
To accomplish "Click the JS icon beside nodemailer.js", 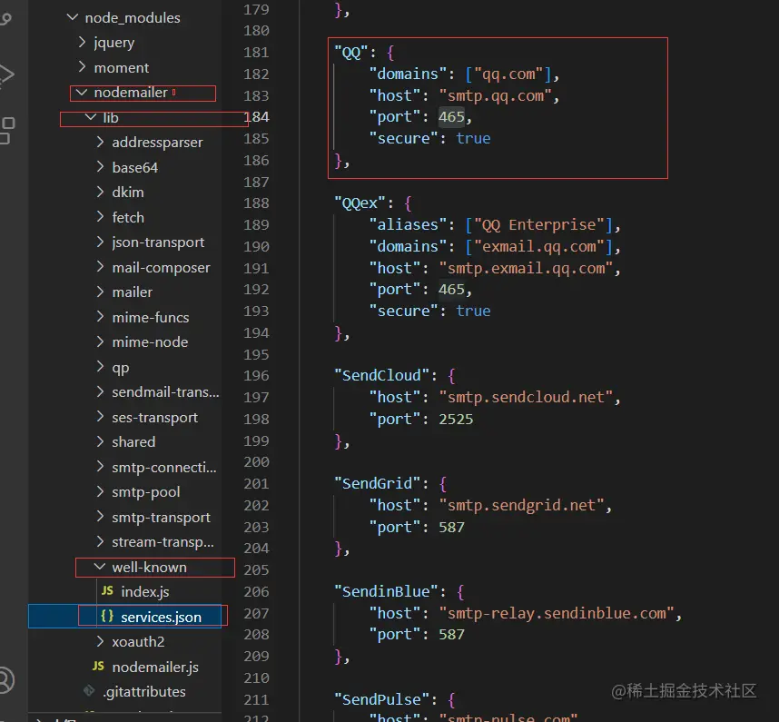I will (x=98, y=666).
